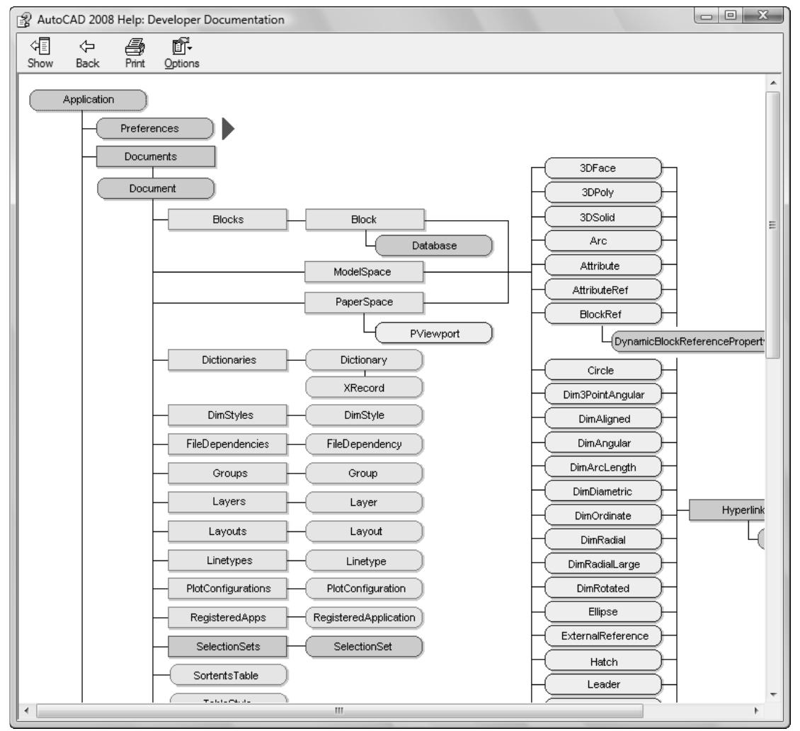
Task: Click the ExternalReference object node
Action: (x=602, y=635)
